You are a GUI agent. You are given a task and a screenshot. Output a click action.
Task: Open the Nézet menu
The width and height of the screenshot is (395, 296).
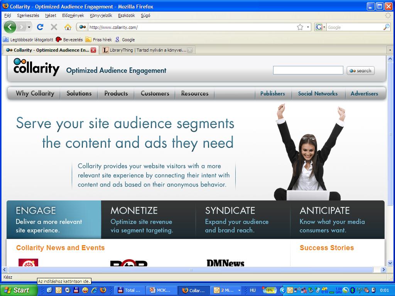tap(51, 15)
